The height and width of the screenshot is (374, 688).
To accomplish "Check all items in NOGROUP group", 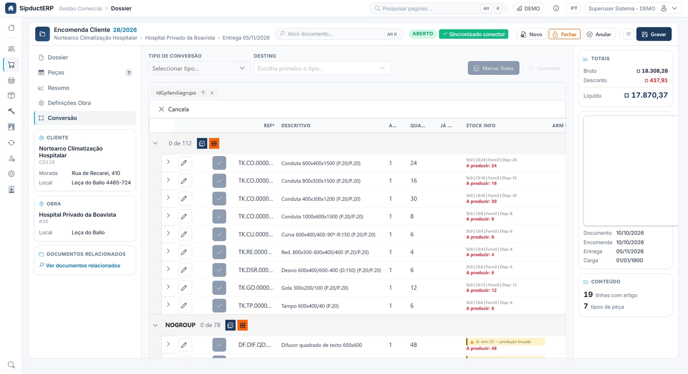I will pyautogui.click(x=230, y=325).
